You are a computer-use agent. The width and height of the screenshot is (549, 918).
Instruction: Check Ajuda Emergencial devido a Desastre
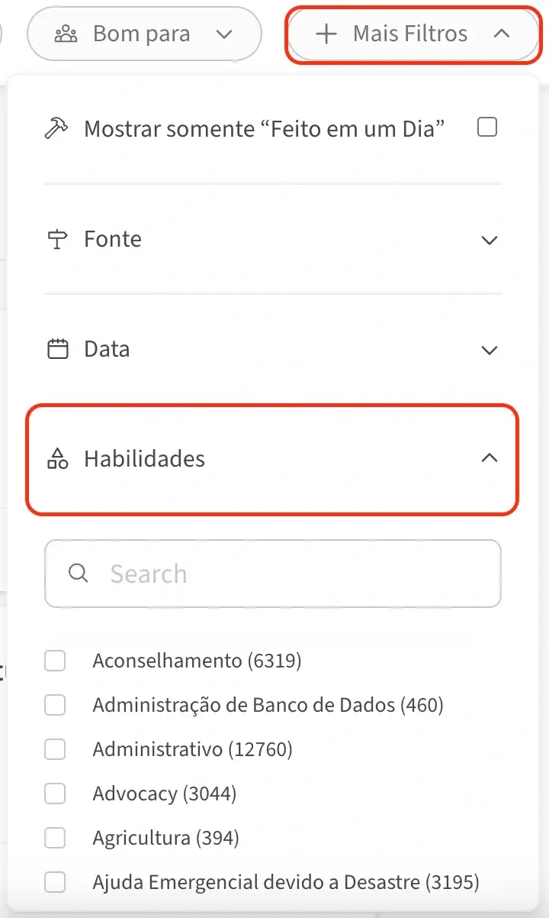pos(55,883)
